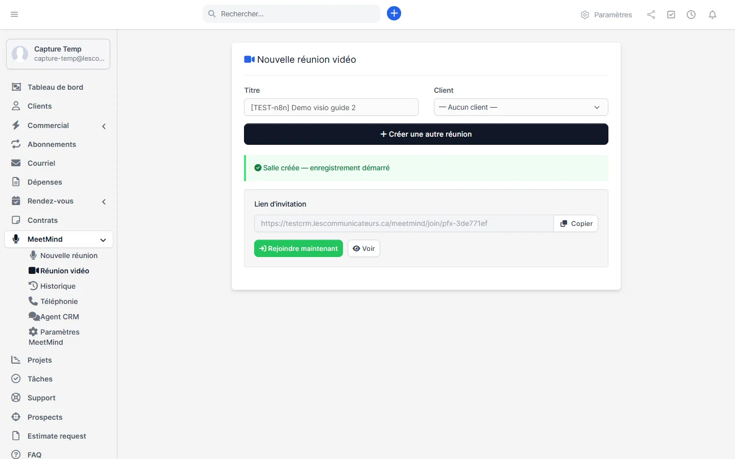Collapse the MeetMind submenu chevron
The height and width of the screenshot is (459, 735).
coord(103,240)
